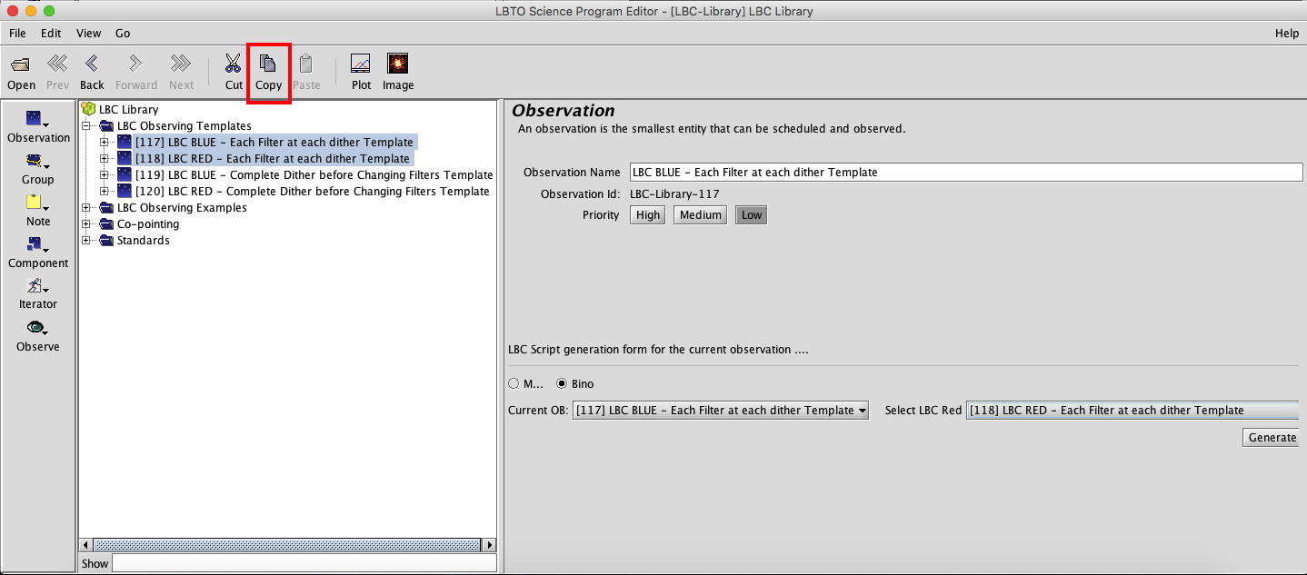Click the Paste clipboard icon
The width and height of the screenshot is (1307, 575).
(x=306, y=64)
